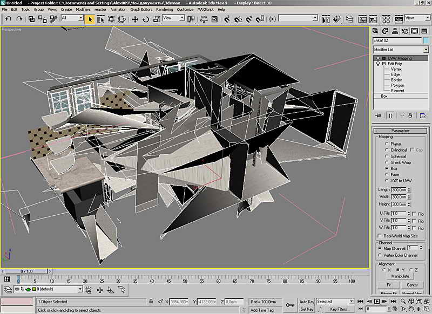Enable Real-World Map Size checkbox
Image resolution: width=432 pixels, height=314 pixels.
click(380, 236)
